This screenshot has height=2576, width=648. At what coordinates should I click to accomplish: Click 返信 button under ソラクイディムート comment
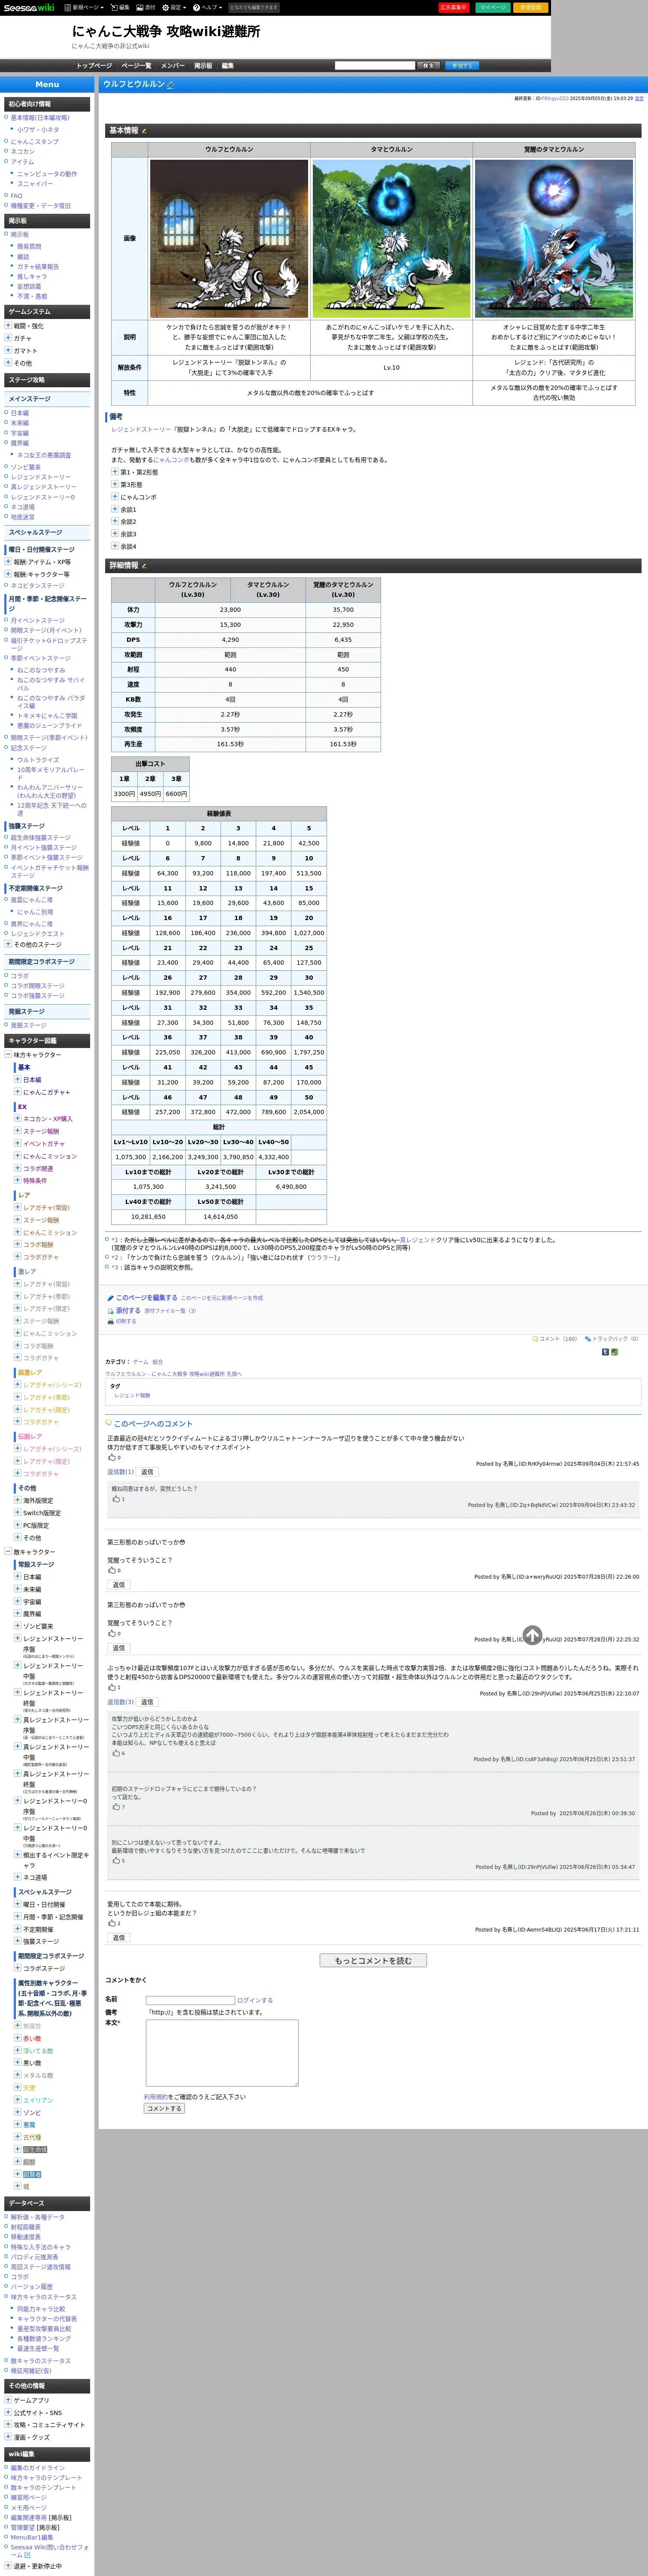[147, 1472]
